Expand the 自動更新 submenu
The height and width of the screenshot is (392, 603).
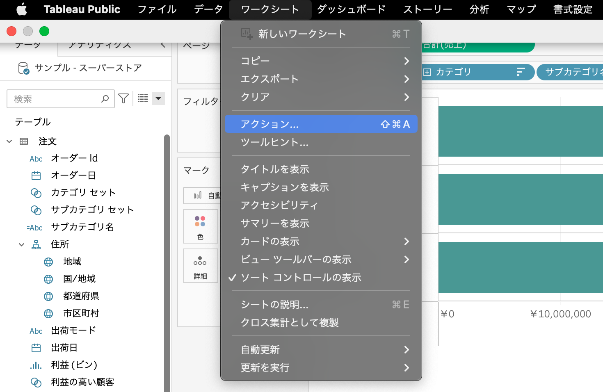tap(321, 349)
